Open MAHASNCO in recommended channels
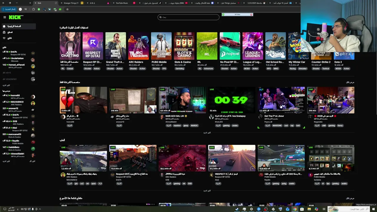This screenshot has height=212, width=377. pyautogui.click(x=19, y=103)
